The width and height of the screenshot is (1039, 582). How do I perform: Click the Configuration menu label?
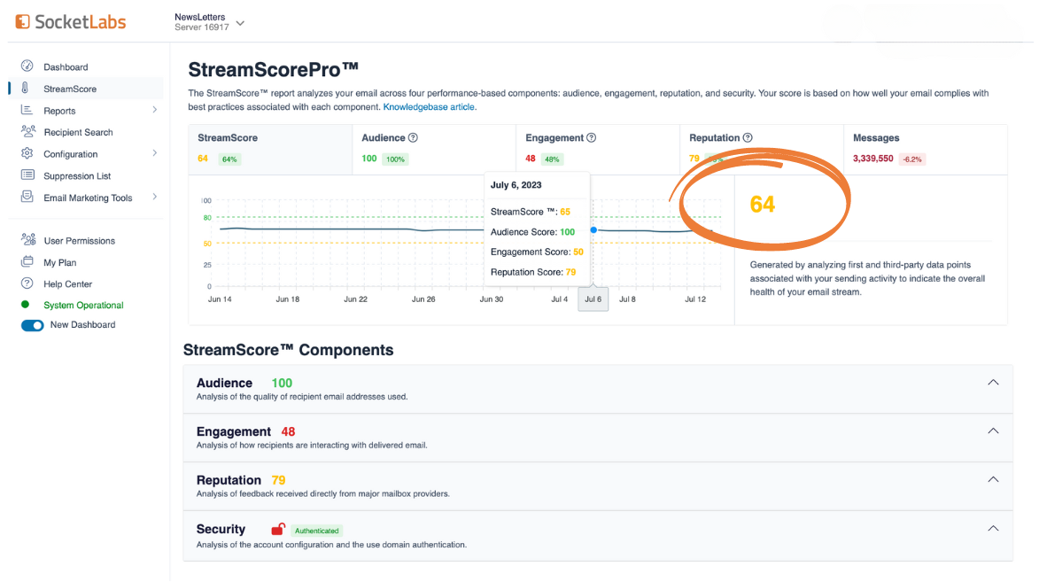click(x=71, y=154)
